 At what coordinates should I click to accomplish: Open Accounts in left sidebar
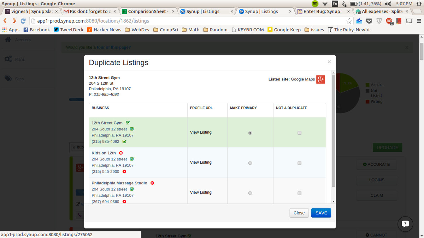[18, 40]
